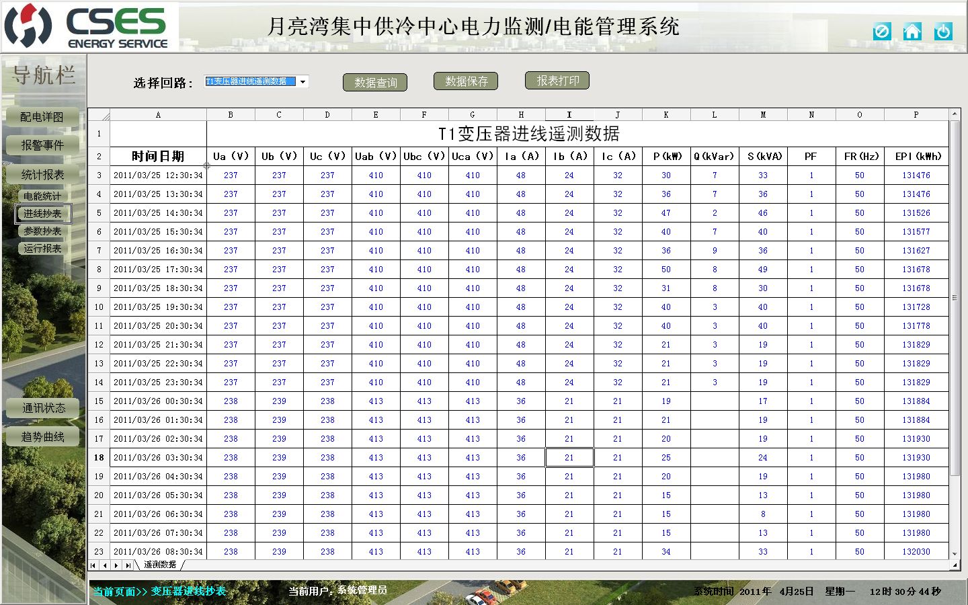Screen dimensions: 968x605
Task: Go to next sheet with right arrow
Action: 116,565
